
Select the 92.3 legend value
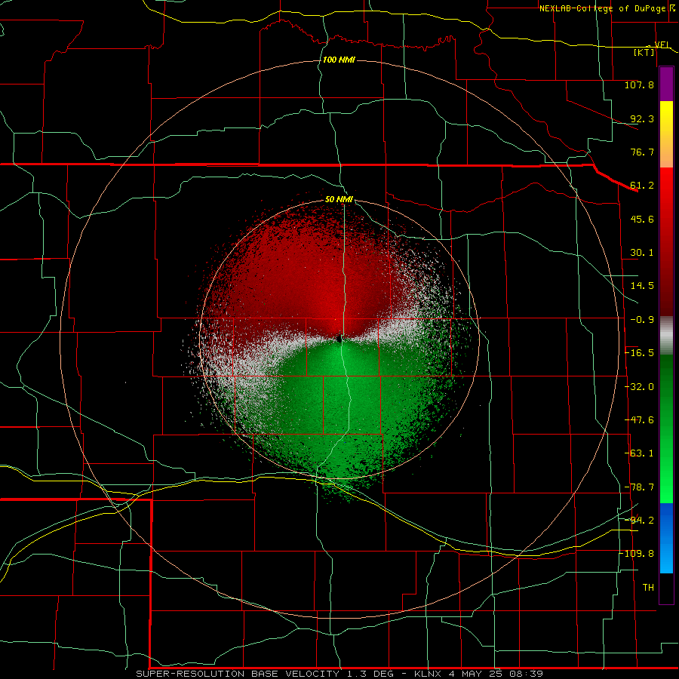(642, 118)
